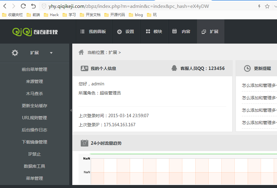This screenshot has height=188, width=277.
Task: Open the 学习 bookmark folder
Action: tap(69, 15)
